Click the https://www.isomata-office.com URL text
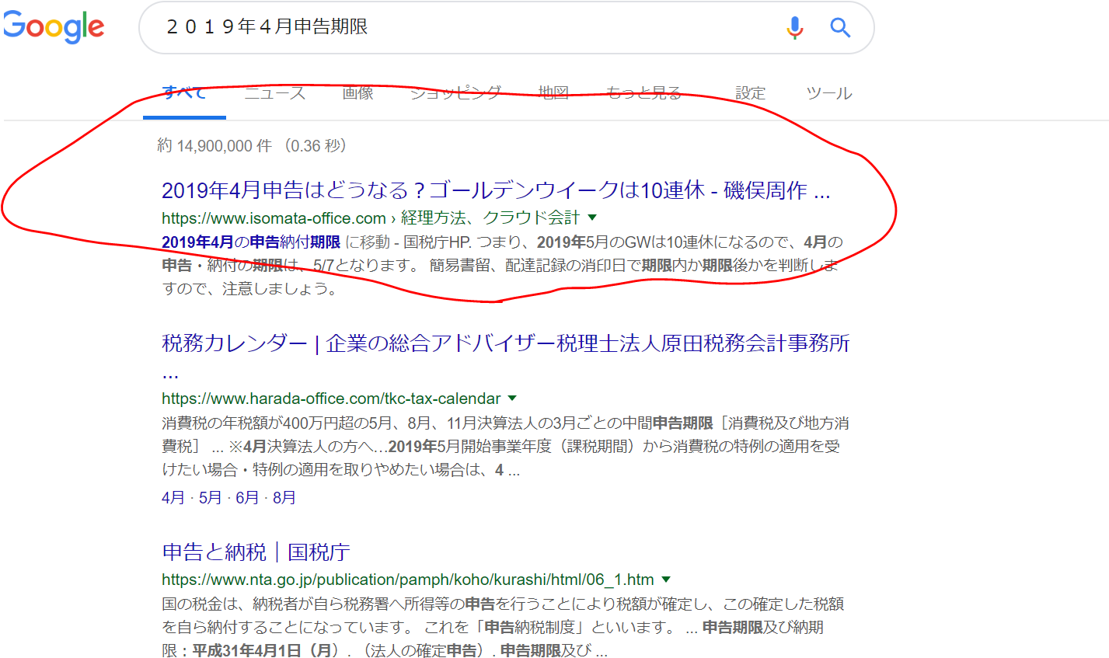The image size is (1109, 658). coord(274,218)
